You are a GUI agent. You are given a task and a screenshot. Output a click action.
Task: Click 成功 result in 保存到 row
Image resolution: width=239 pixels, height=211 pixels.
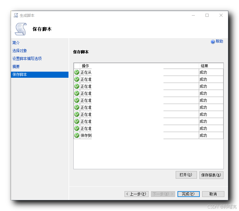[203, 135]
